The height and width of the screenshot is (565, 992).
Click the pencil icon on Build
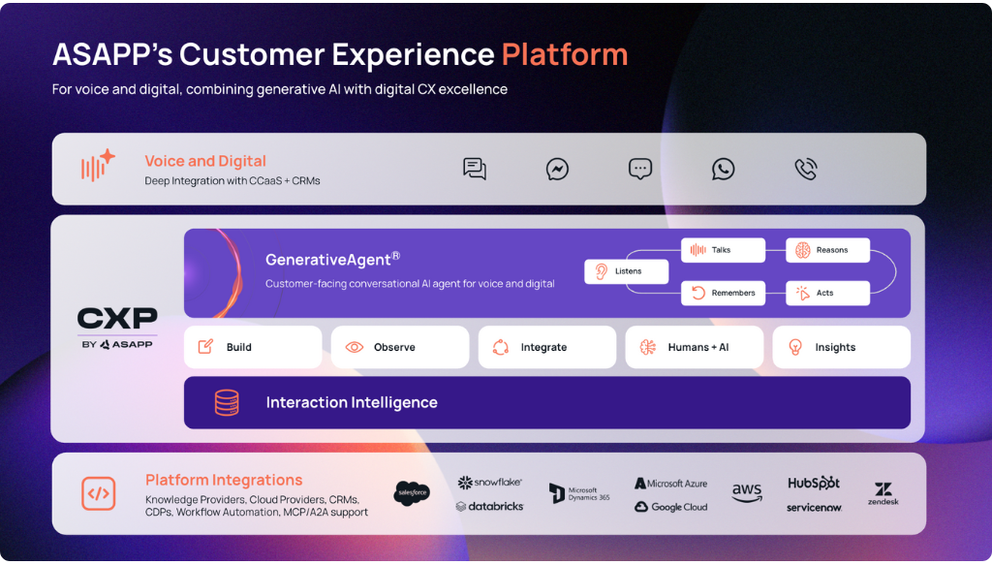pyautogui.click(x=205, y=347)
